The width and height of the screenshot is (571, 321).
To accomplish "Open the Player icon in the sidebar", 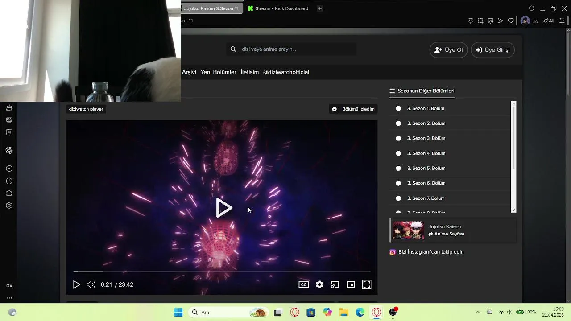I will click(x=9, y=169).
